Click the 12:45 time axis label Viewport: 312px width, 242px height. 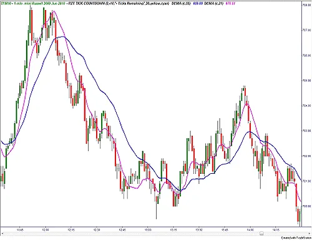click(x=122, y=229)
